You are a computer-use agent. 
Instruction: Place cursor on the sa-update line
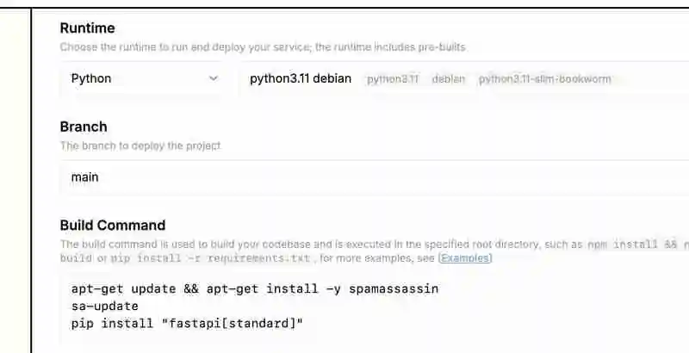[105, 306]
